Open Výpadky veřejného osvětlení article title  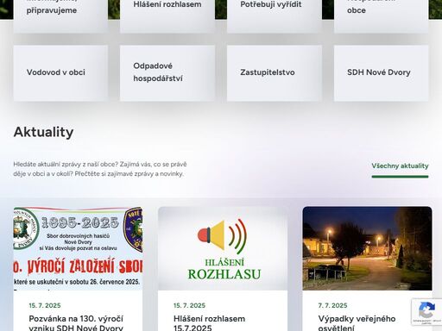click(x=357, y=323)
